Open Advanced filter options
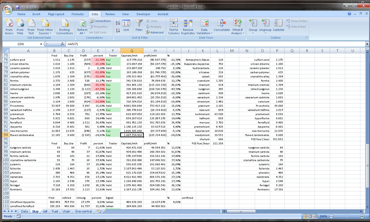This screenshot has width=370, height=222. pyautogui.click(x=154, y=32)
